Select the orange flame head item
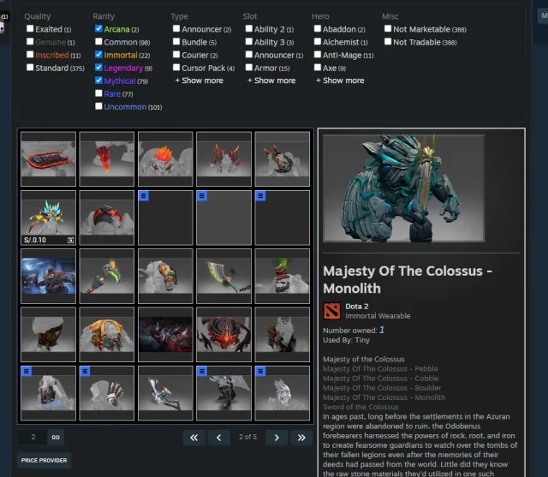 point(165,159)
